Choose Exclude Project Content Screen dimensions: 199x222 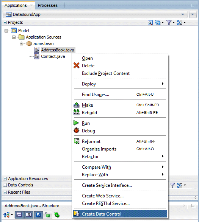[120, 73]
